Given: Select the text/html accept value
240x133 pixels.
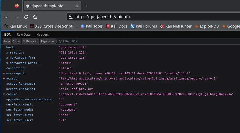Looking at the screenshot, I should click(138, 78).
